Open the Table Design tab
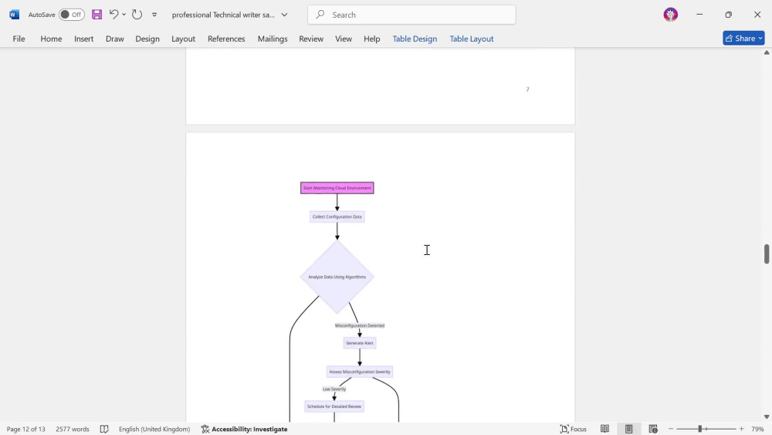The width and height of the screenshot is (772, 435). click(415, 39)
